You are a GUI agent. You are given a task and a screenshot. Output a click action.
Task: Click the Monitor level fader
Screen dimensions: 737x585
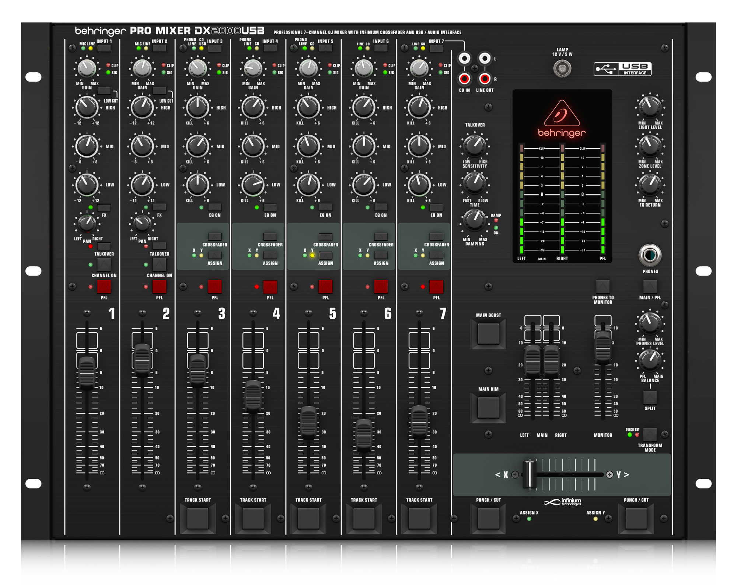tap(603, 347)
